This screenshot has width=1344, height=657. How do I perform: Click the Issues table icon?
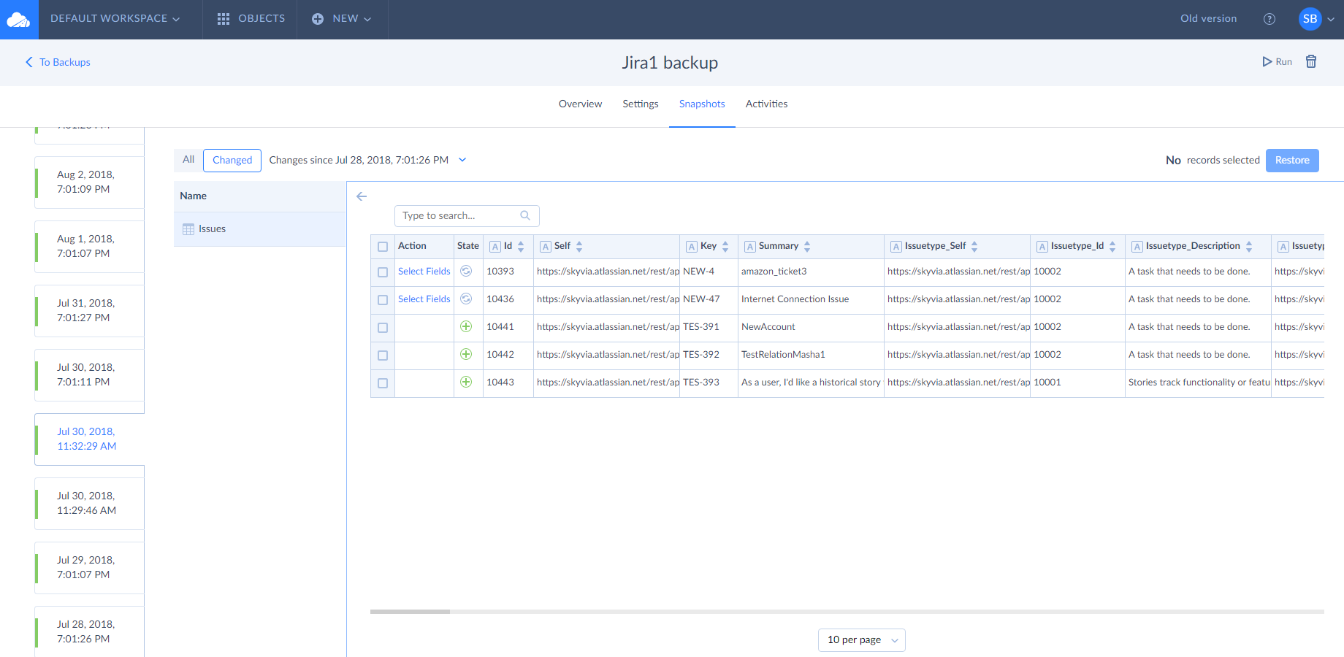[188, 229]
